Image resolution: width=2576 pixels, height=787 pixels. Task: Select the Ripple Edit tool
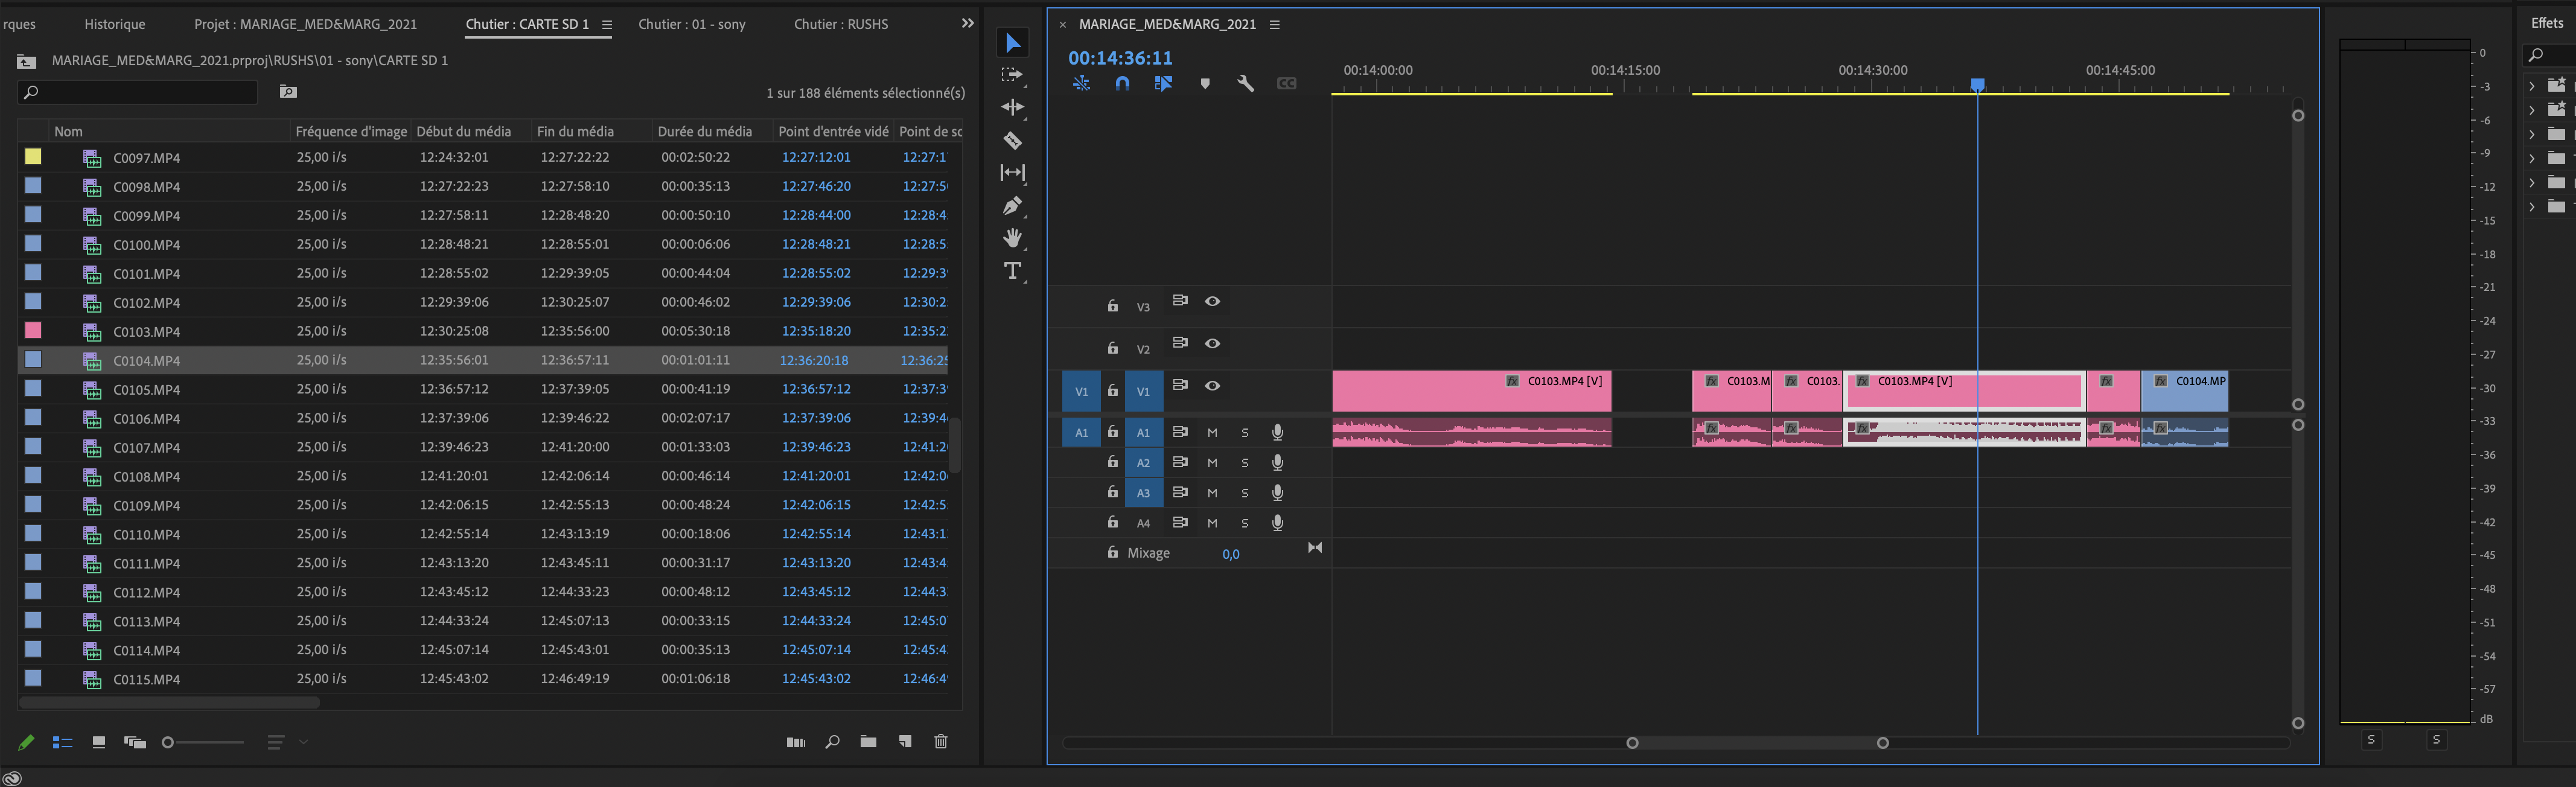pyautogui.click(x=1012, y=107)
